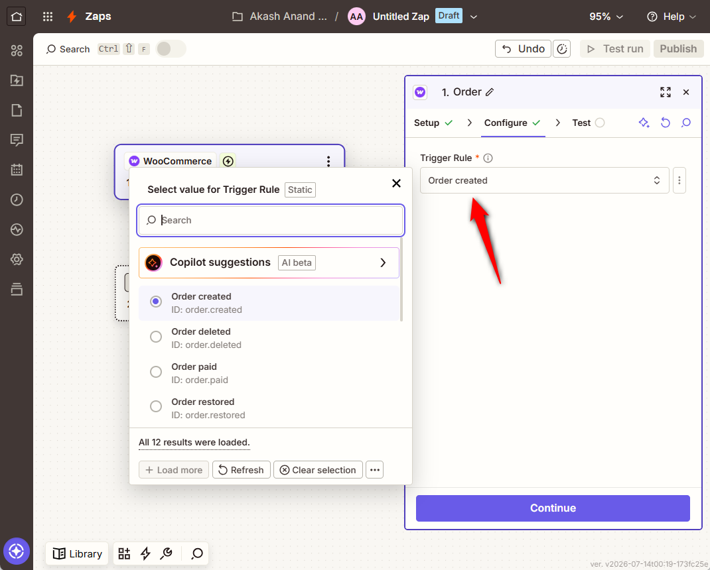Click the Untitled Zap title
This screenshot has width=710, height=570.
click(x=401, y=17)
